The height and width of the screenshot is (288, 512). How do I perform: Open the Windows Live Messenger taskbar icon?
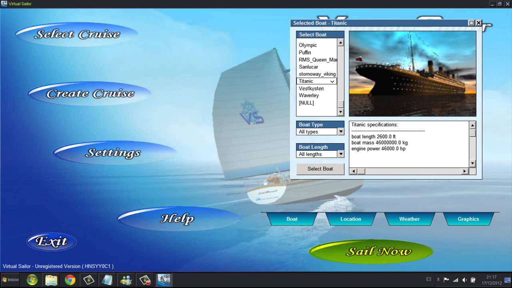tap(126, 280)
